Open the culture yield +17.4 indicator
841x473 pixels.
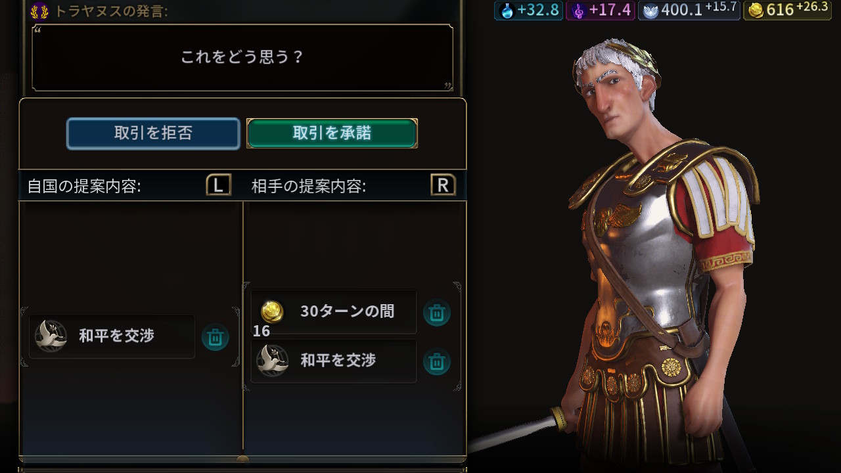click(601, 10)
